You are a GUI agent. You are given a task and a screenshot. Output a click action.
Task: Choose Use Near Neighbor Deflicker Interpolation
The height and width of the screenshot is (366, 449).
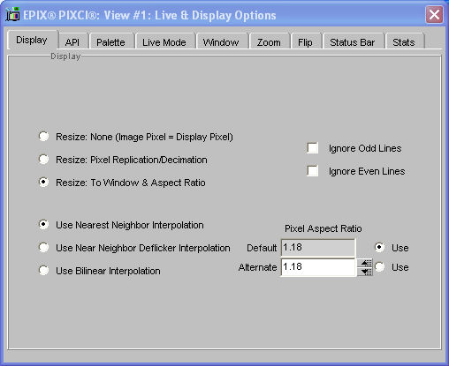43,248
